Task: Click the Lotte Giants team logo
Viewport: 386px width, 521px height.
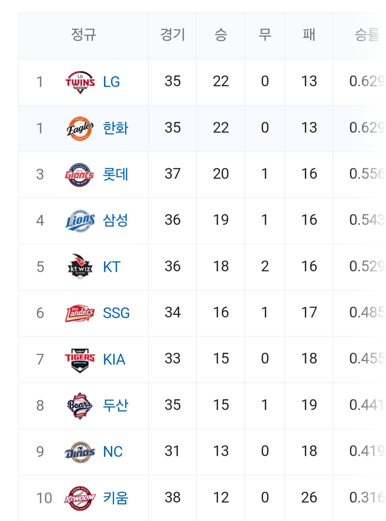Action: click(x=80, y=175)
